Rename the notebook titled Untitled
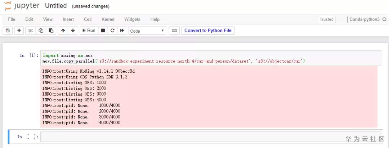 coord(56,6)
